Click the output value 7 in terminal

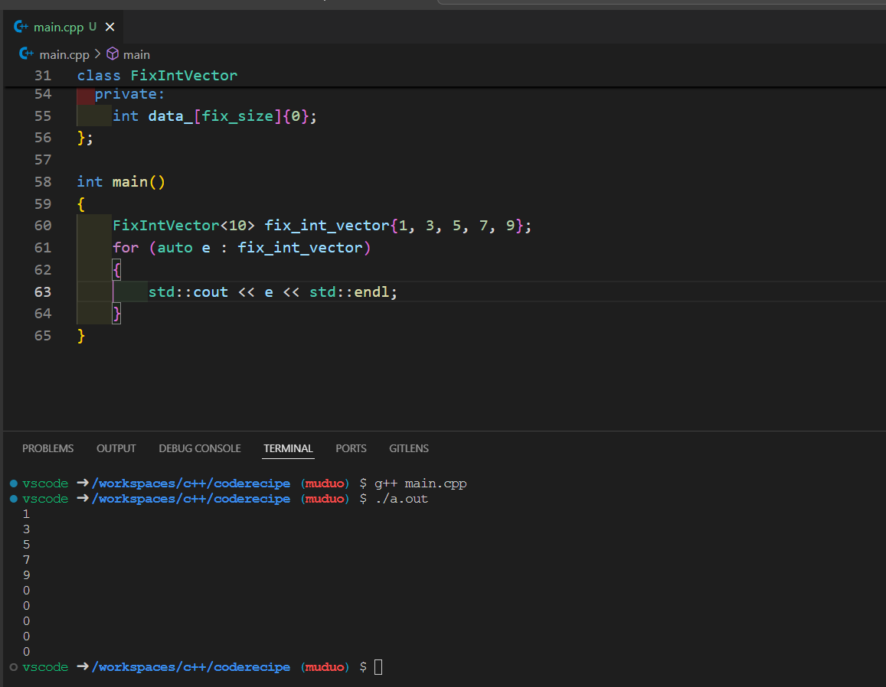[x=27, y=560]
